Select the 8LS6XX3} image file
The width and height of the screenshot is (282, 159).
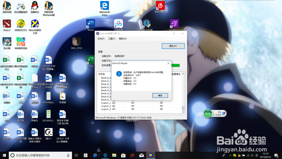(49, 116)
